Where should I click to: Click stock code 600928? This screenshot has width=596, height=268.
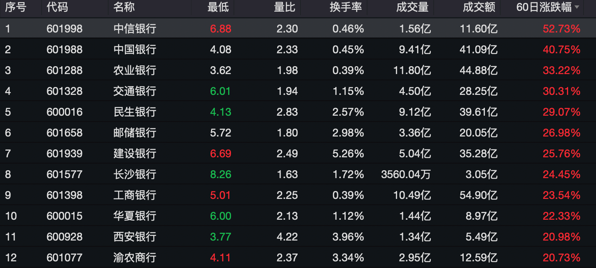(65, 236)
